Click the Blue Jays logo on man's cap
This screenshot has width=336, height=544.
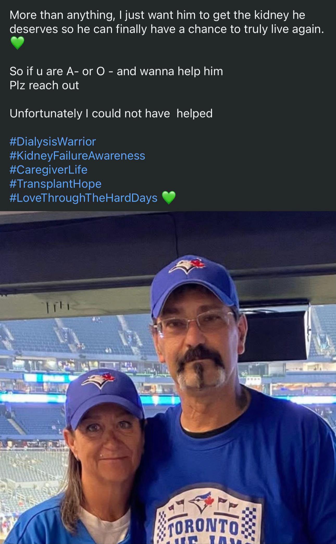coord(187,265)
